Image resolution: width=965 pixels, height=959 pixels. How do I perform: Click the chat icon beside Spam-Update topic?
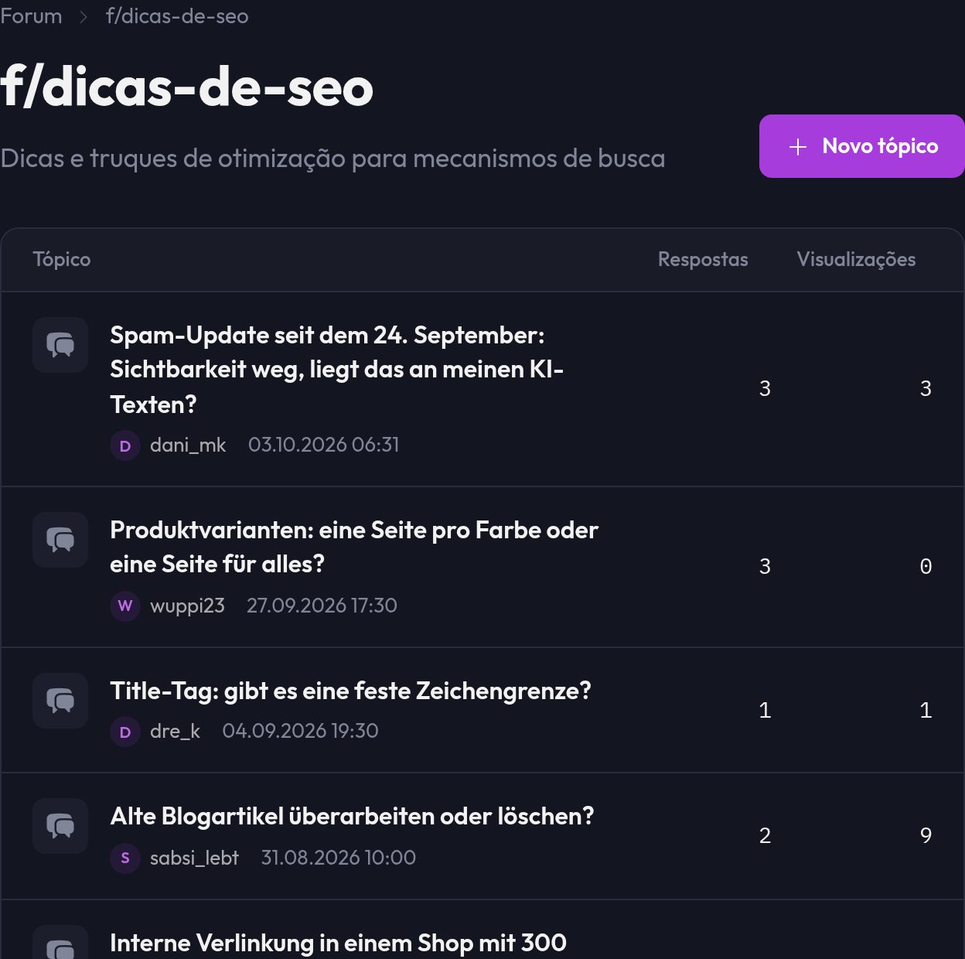[60, 345]
